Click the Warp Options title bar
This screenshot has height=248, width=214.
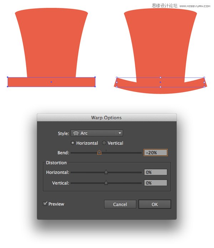tap(107, 118)
